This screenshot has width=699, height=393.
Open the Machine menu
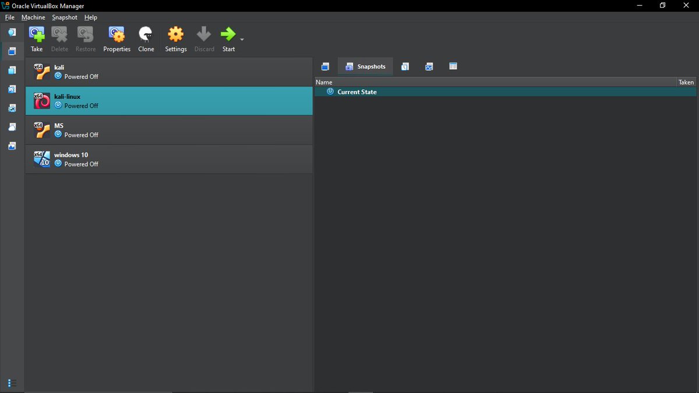(33, 17)
